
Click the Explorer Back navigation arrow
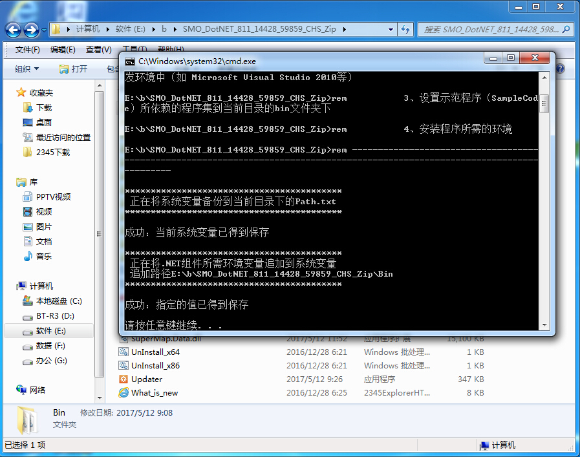coord(14,30)
